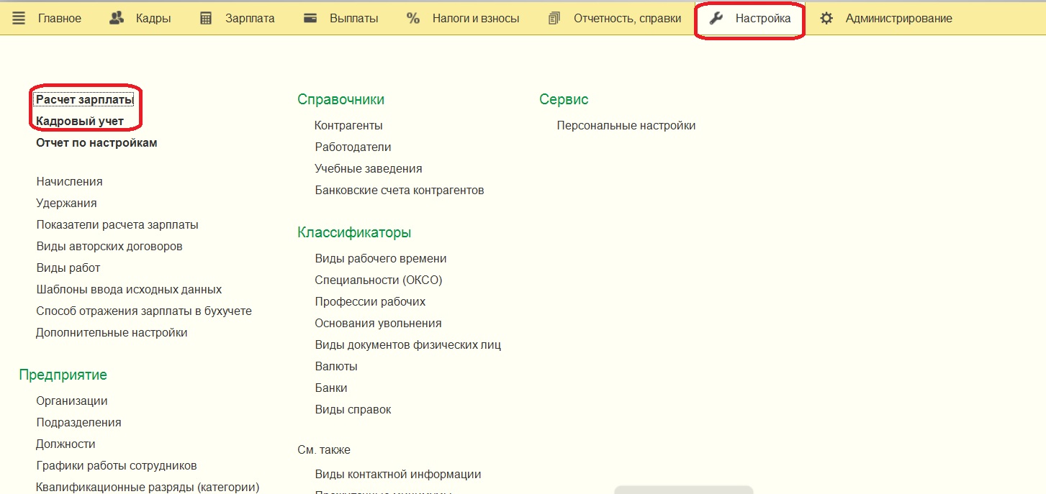The width and height of the screenshot is (1046, 494).
Task: Select Организации under Предприятие
Action: [x=72, y=401]
